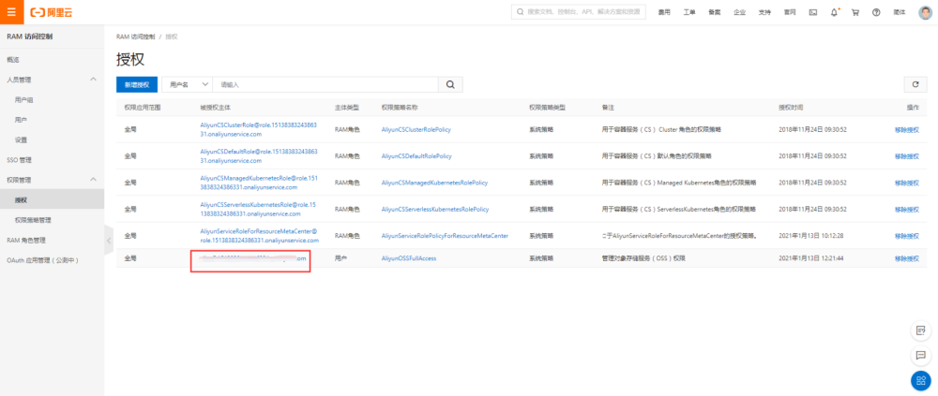
Task: Open AliyunCSServerlessKubernetesRole principal link
Action: tap(259, 209)
